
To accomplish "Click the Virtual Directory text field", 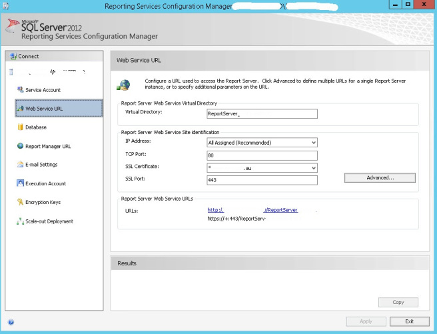I will pos(262,114).
